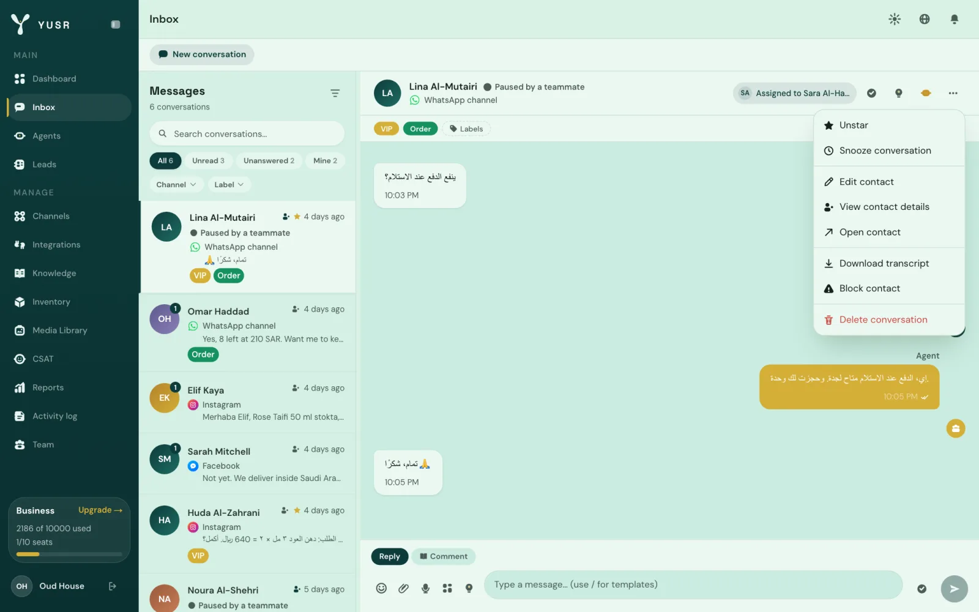This screenshot has height=612, width=979.
Task: Expand the Label filter dropdown
Action: (229, 185)
